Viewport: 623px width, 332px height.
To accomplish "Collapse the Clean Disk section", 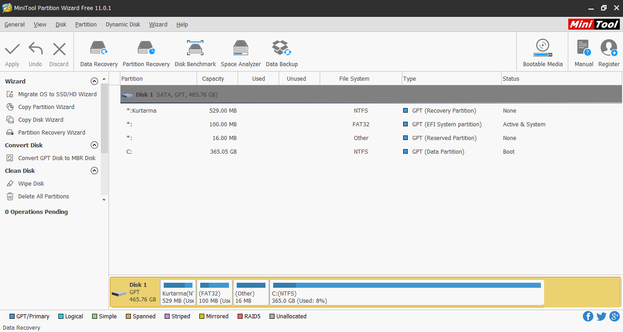I will tap(94, 171).
